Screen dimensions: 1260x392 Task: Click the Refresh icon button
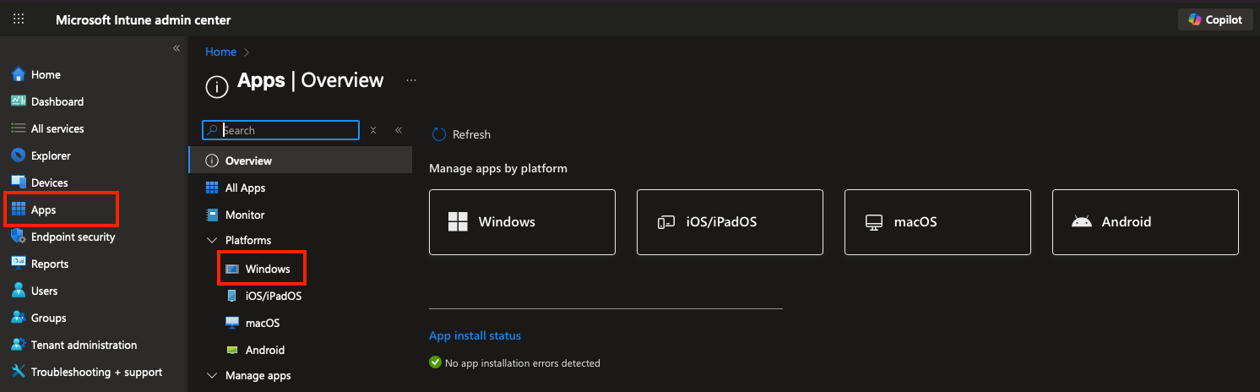[x=438, y=134]
